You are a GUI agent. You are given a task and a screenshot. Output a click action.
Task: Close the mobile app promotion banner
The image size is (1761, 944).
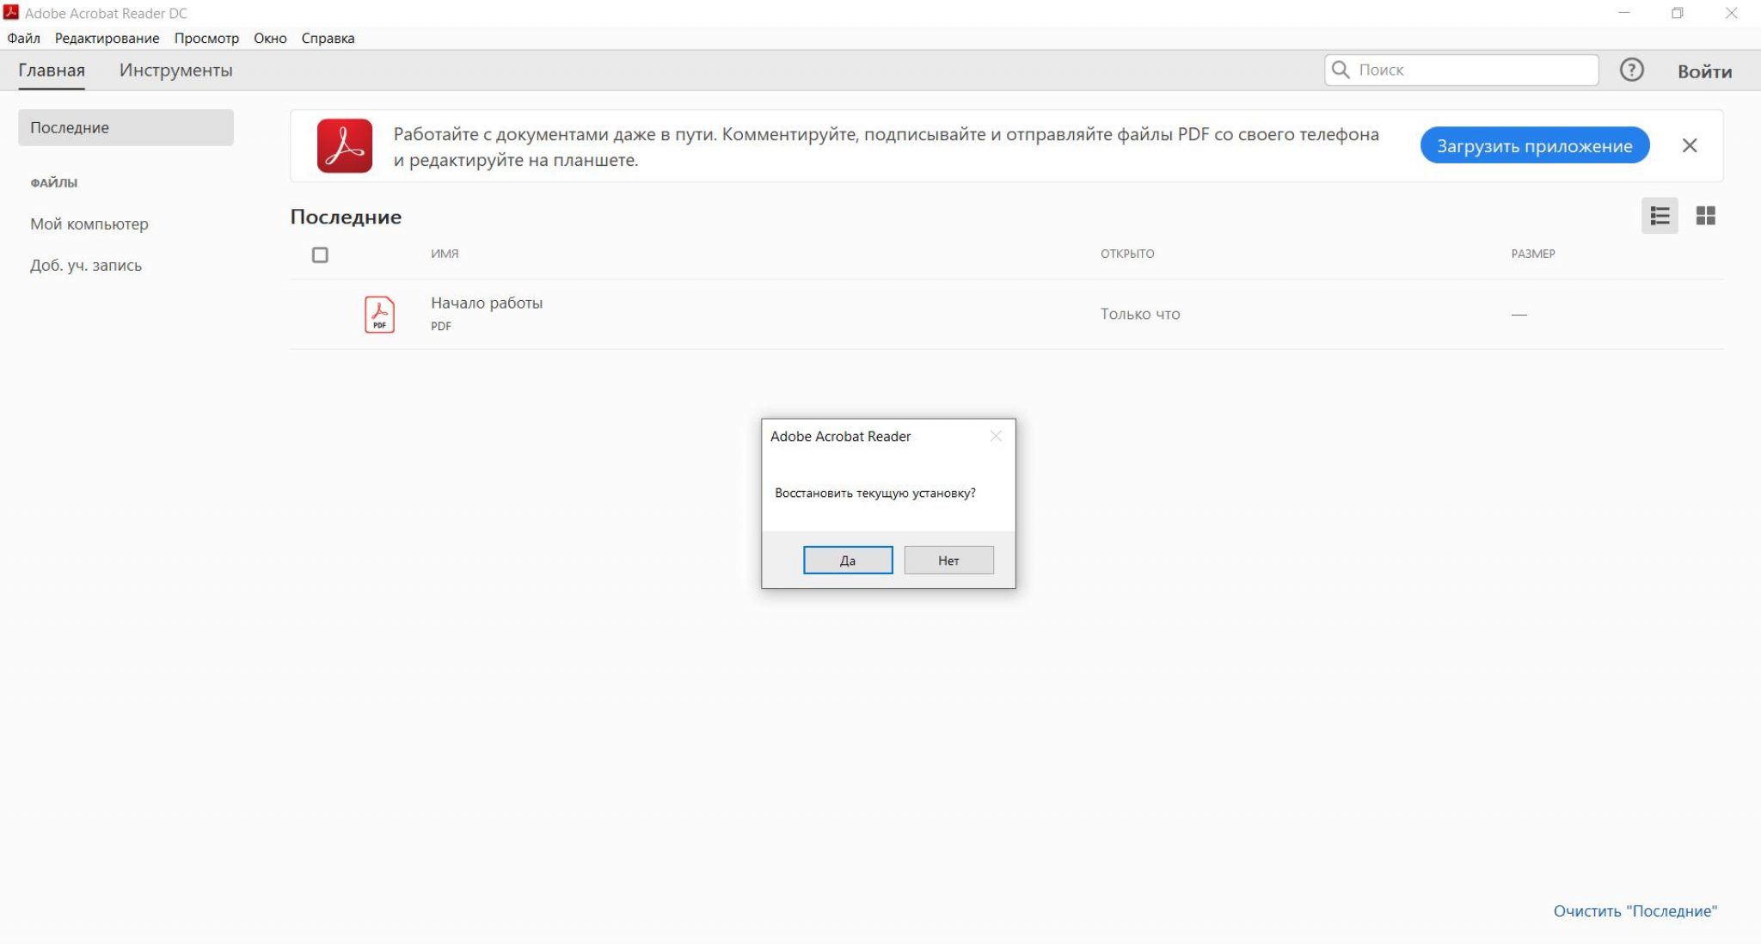[1690, 146]
